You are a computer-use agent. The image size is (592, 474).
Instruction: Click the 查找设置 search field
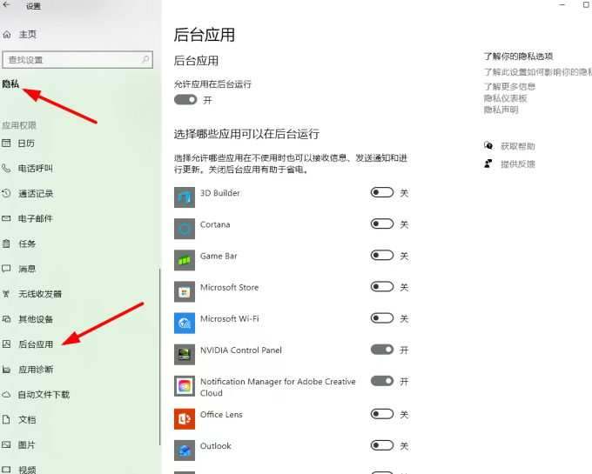tap(77, 60)
